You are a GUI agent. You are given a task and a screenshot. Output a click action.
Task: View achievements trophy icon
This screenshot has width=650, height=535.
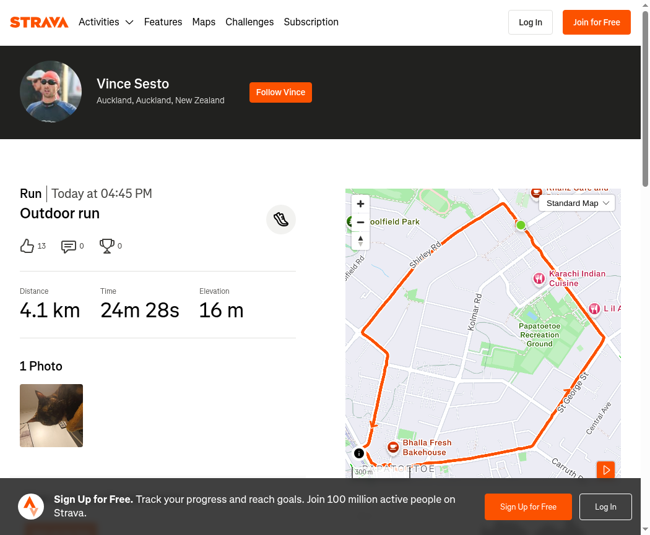coord(107,246)
